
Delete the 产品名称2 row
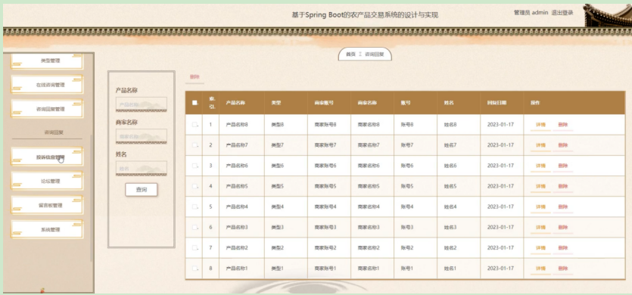click(x=562, y=248)
